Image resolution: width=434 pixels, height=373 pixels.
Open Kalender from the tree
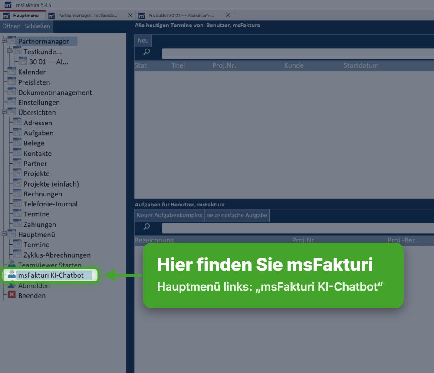(x=32, y=72)
